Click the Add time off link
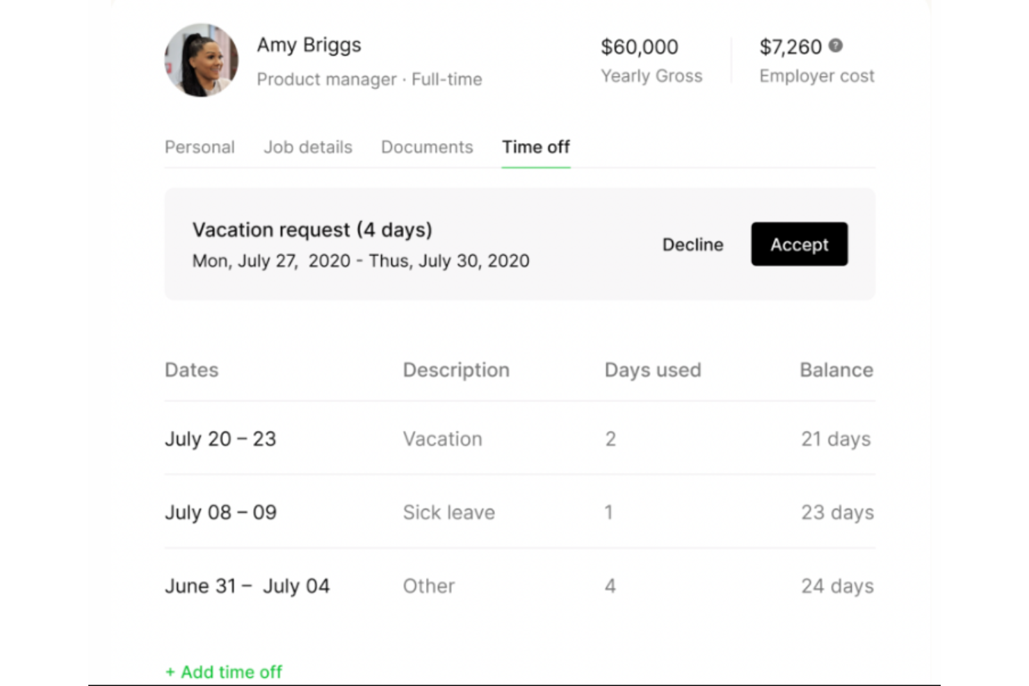 click(x=223, y=671)
